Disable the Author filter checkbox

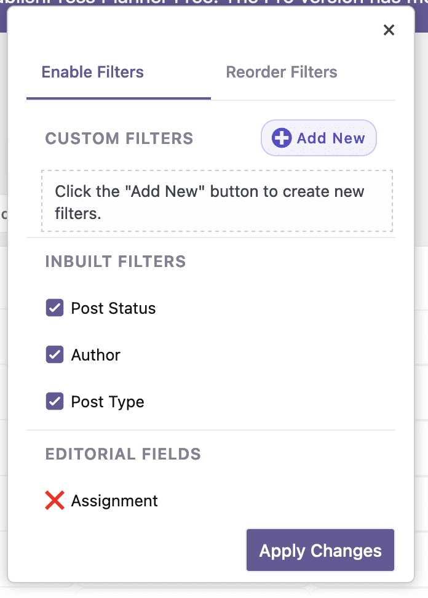[54, 354]
